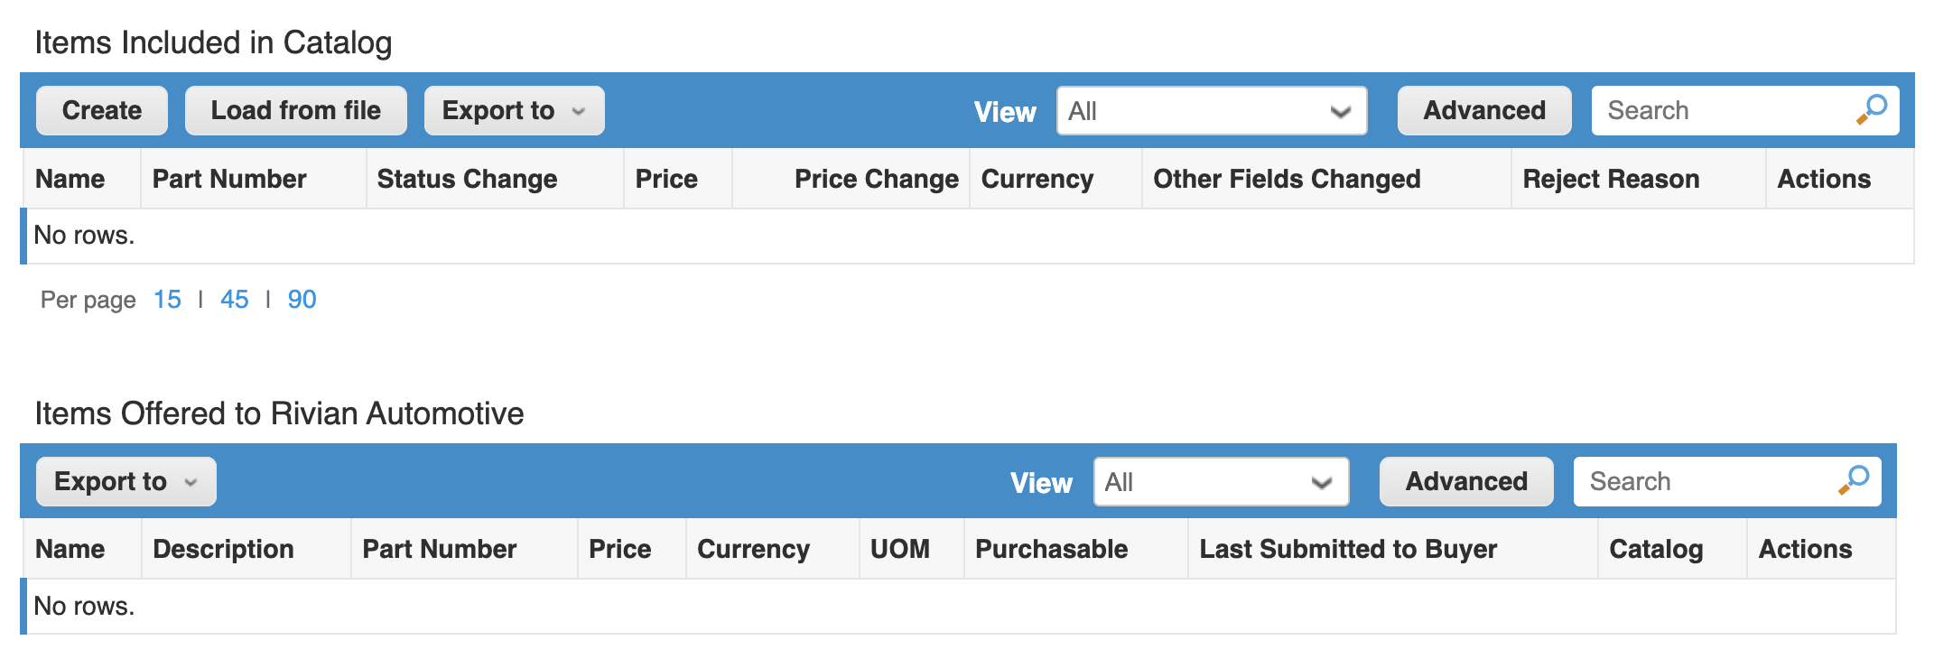Open the View dropdown for offered items
Screen dimensions: 1934x659
coord(1220,482)
